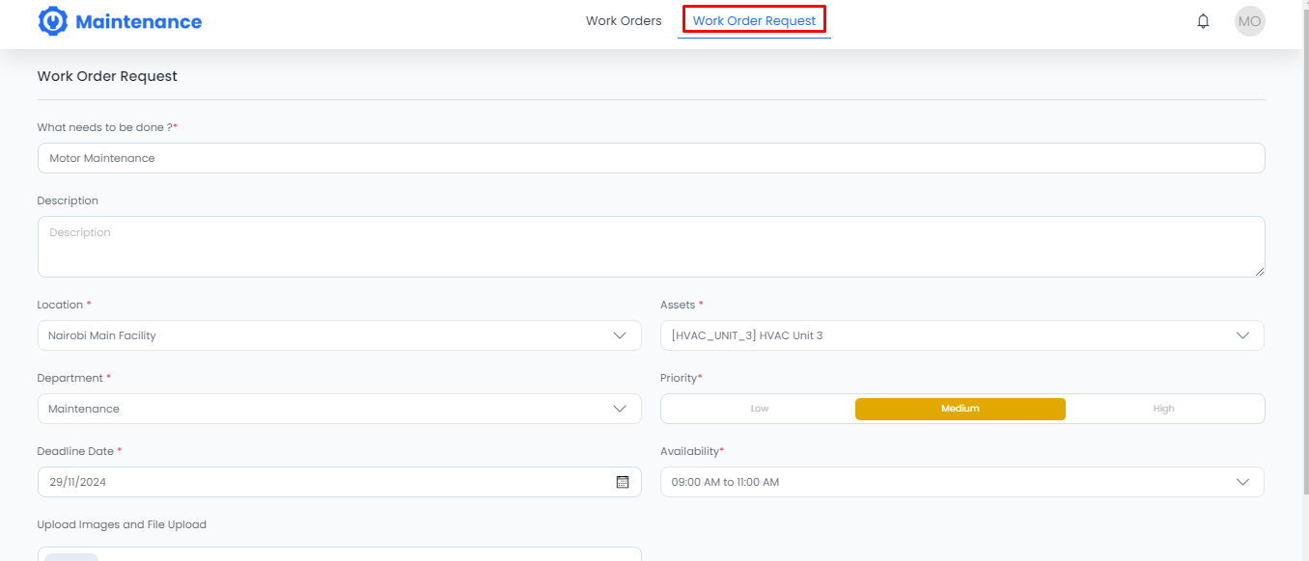Switch to the Work Orders tab
This screenshot has height=561, width=1309.
coord(624,20)
